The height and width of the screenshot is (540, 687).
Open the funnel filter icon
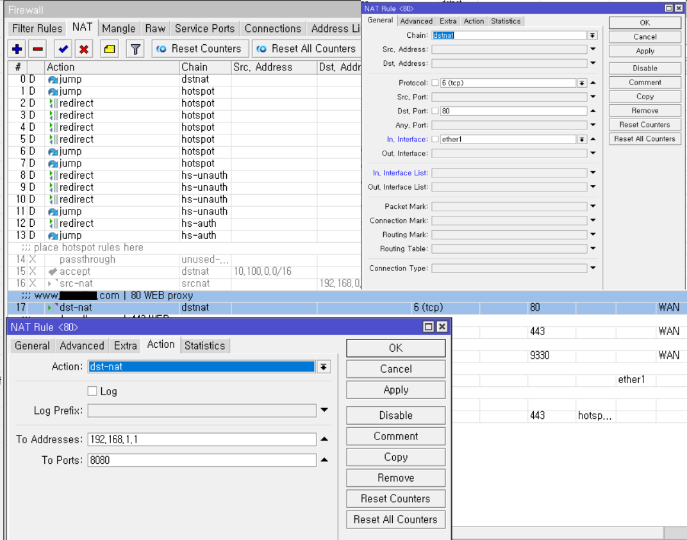[x=135, y=49]
